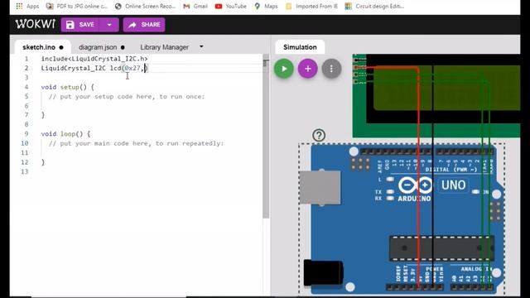Click the void setup() line
530x298 pixels.
[x=68, y=87]
